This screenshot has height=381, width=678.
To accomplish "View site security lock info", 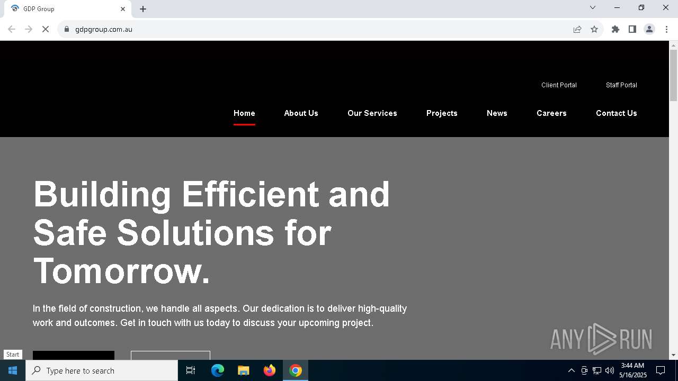I will [x=67, y=29].
